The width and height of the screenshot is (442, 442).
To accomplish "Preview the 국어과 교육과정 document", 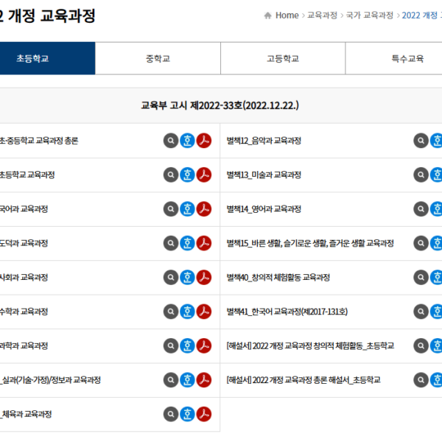I will click(x=171, y=209).
